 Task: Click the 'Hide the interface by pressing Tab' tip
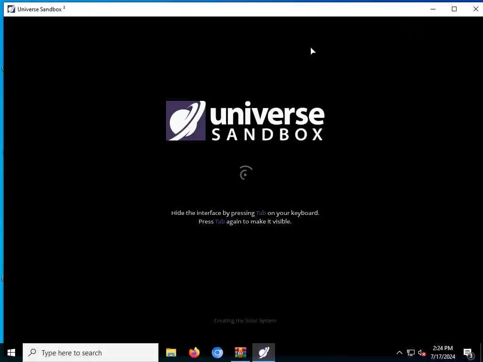click(245, 213)
